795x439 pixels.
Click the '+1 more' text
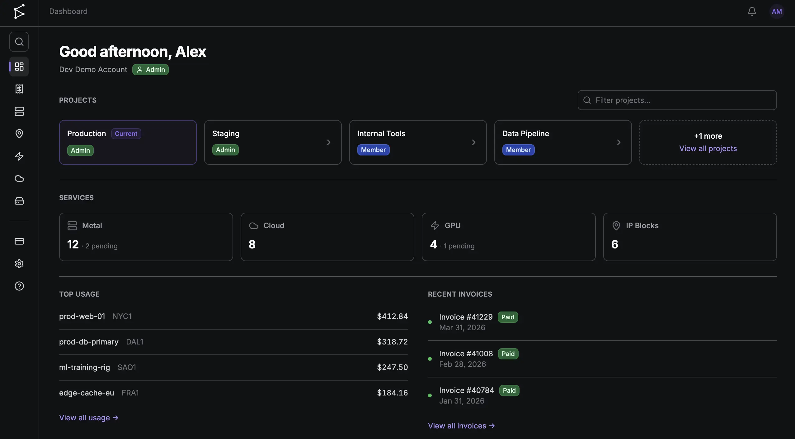click(x=708, y=136)
